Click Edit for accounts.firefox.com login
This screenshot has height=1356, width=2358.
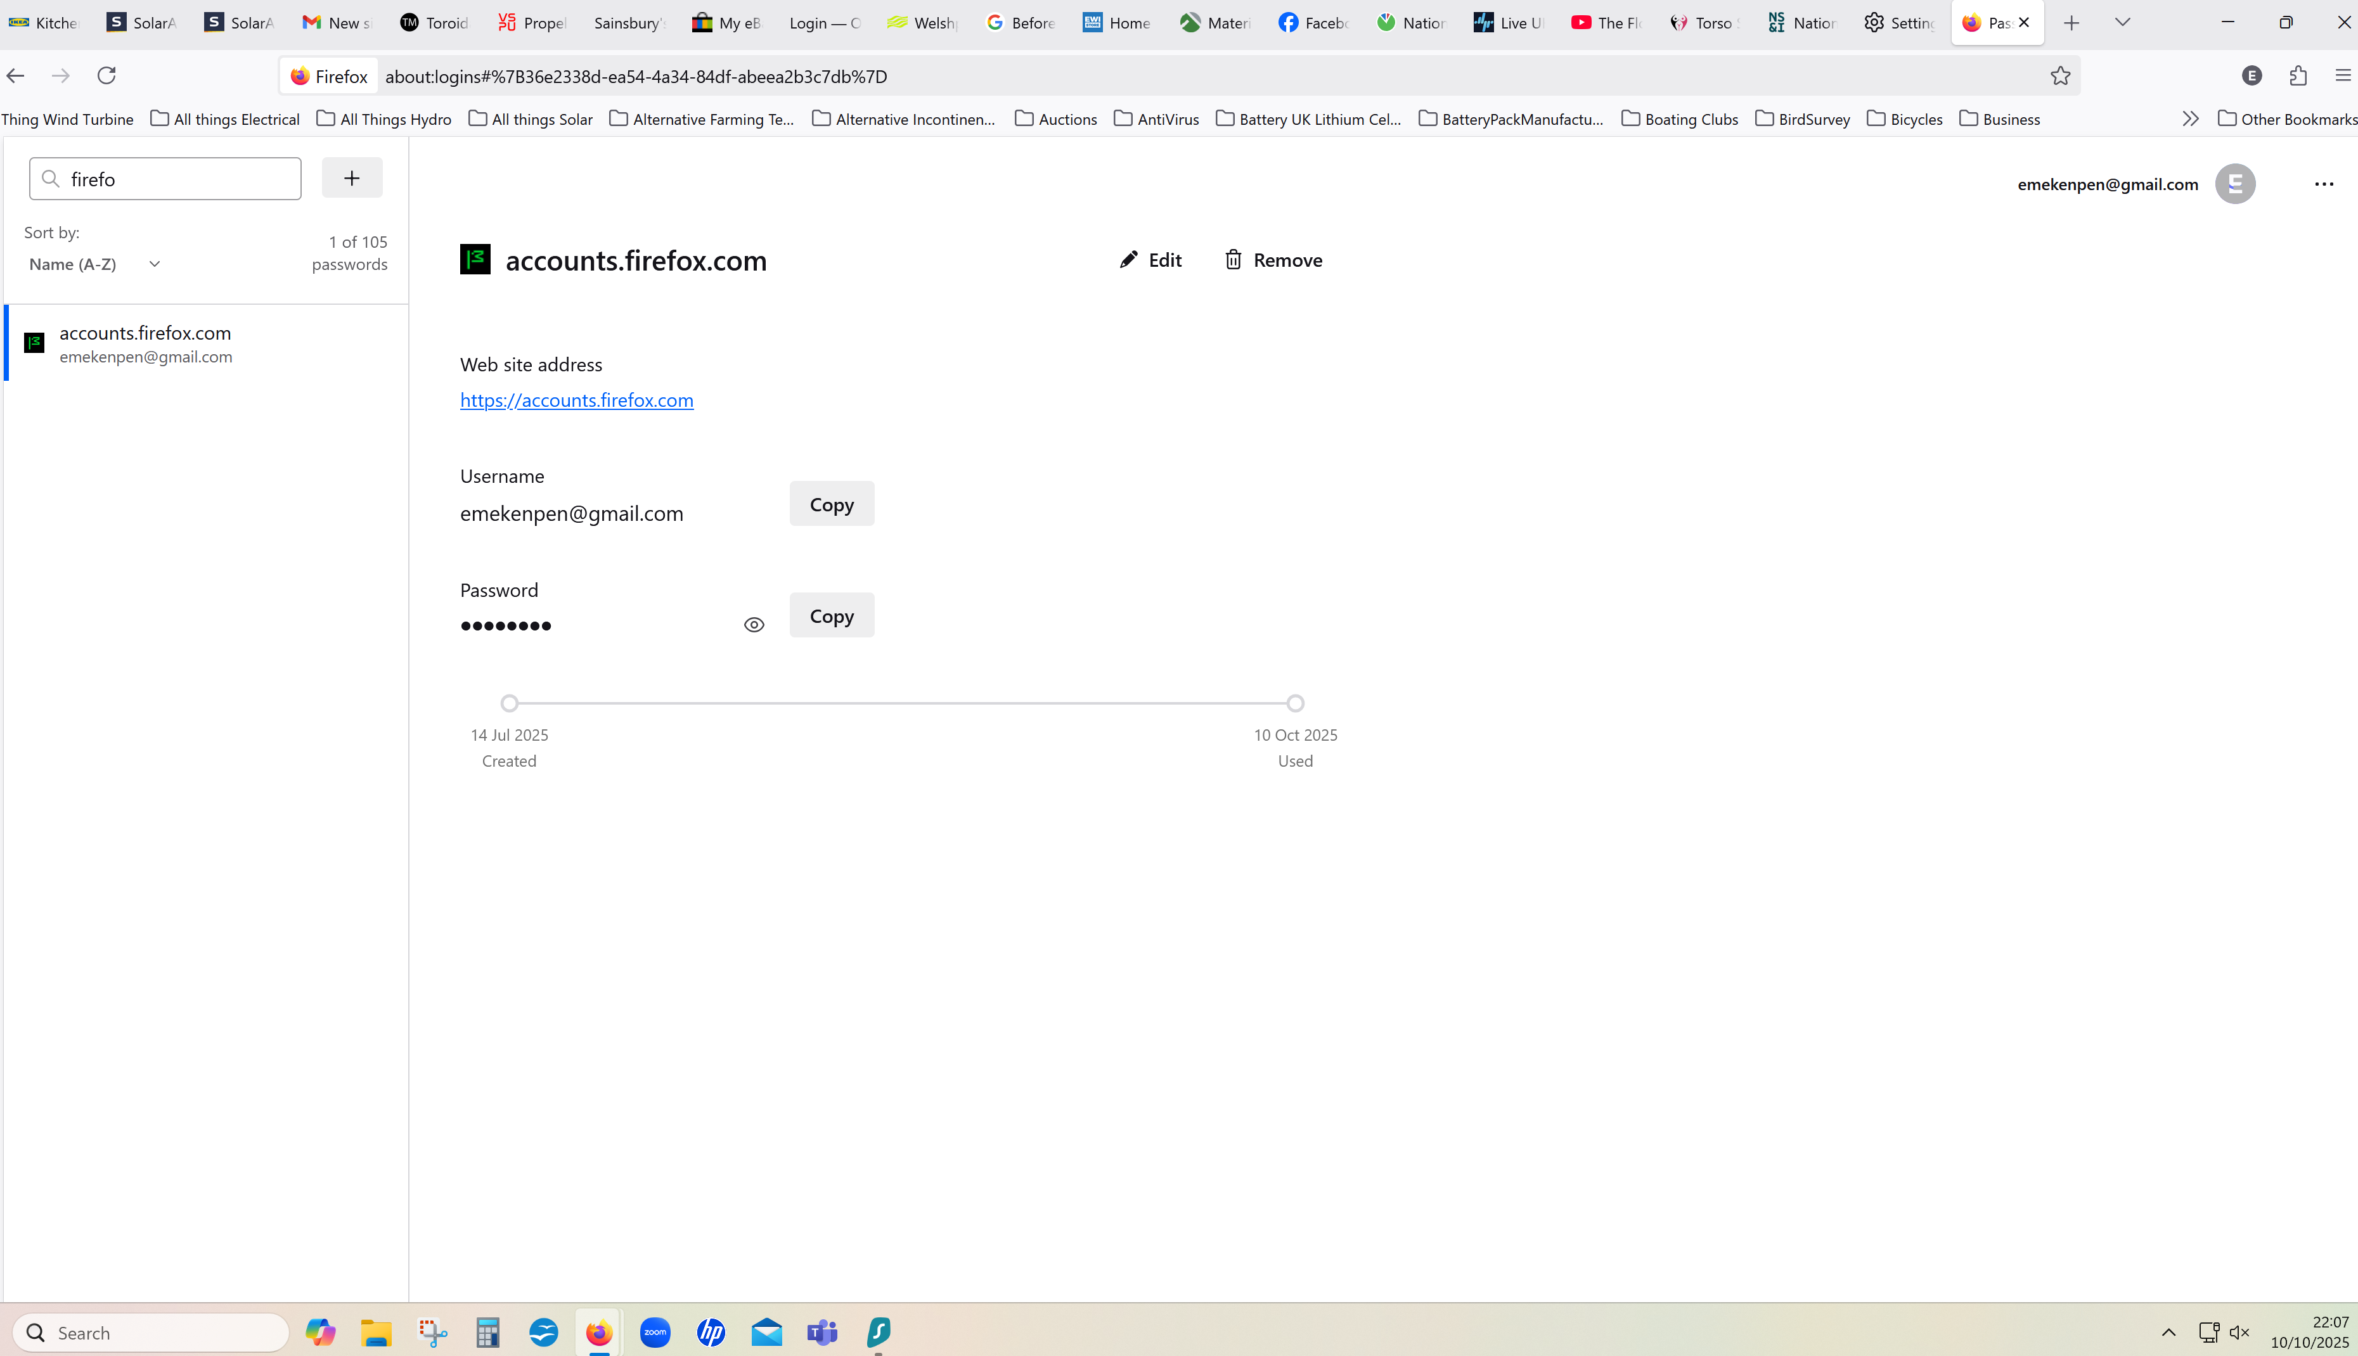click(1150, 260)
